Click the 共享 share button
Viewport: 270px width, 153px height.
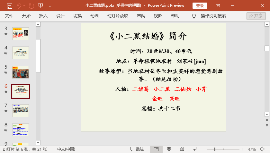256,16
